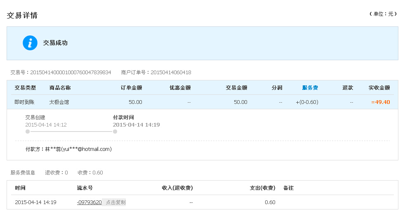Copy serial number with 点击复制 button
The image size is (405, 221).
[115, 202]
